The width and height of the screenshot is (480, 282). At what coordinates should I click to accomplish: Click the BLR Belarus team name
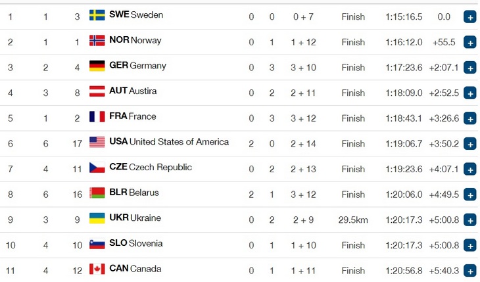[134, 193]
